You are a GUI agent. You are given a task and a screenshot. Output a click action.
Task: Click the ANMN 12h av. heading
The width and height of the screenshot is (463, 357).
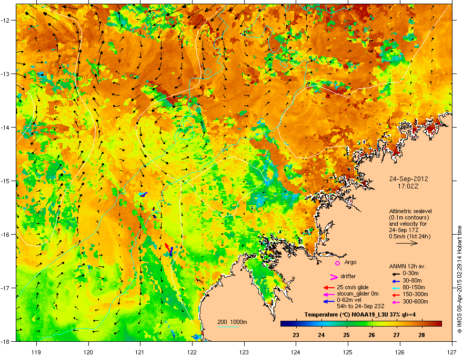tap(407, 267)
